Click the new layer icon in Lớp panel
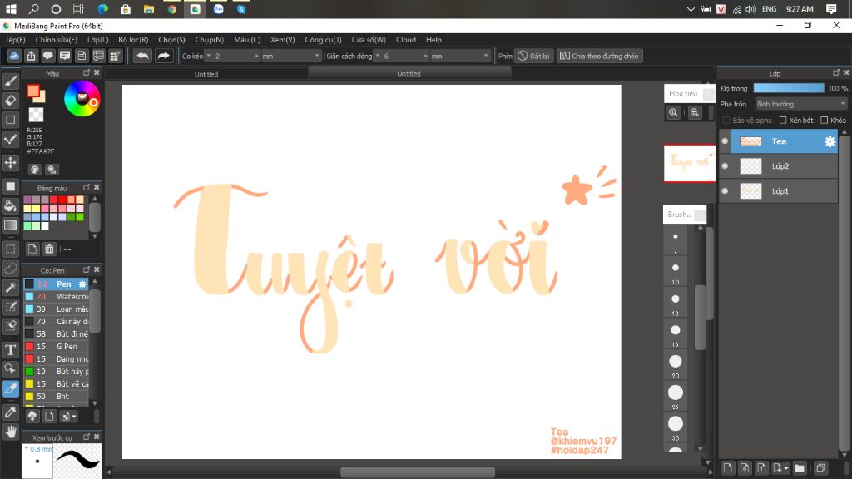Screen dimensions: 852x479 (x=727, y=467)
